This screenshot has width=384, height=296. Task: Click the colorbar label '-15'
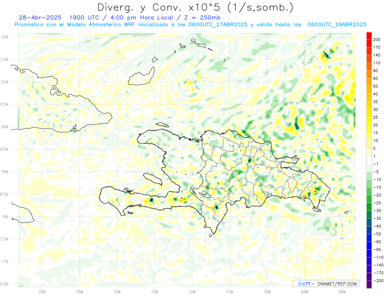click(377, 187)
